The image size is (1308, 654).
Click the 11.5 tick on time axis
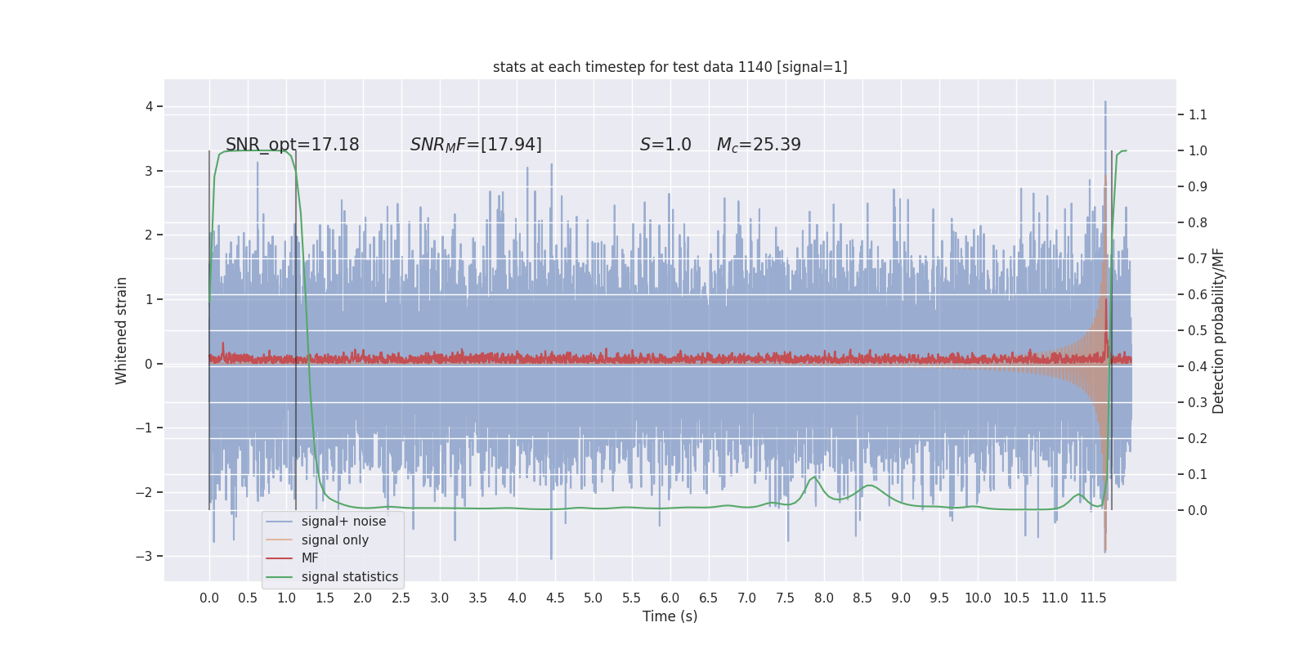click(x=1093, y=598)
